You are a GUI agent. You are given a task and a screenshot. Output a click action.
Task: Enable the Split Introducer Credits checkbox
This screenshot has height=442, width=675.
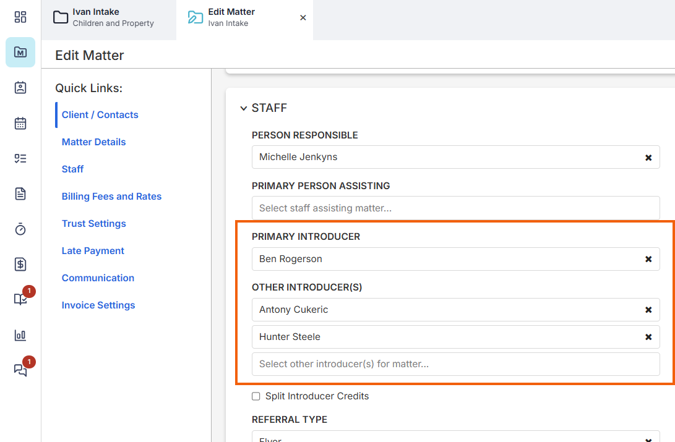pyautogui.click(x=256, y=396)
